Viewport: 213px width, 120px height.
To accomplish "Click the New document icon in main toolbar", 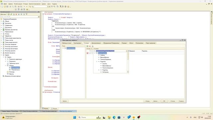I will pyautogui.click(x=2, y=7).
